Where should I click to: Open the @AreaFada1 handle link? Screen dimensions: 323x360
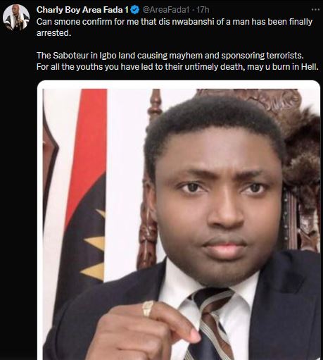click(165, 10)
